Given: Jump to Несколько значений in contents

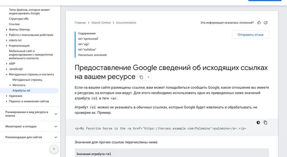Looking at the screenshot, I should pyautogui.click(x=93, y=55).
